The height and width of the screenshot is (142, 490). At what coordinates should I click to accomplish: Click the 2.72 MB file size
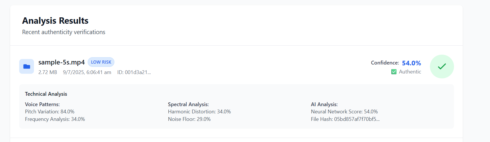coord(48,72)
